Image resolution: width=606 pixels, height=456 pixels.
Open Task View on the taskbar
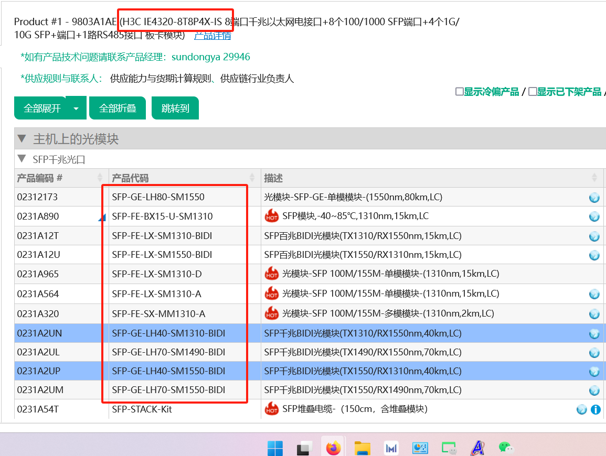[x=304, y=448]
